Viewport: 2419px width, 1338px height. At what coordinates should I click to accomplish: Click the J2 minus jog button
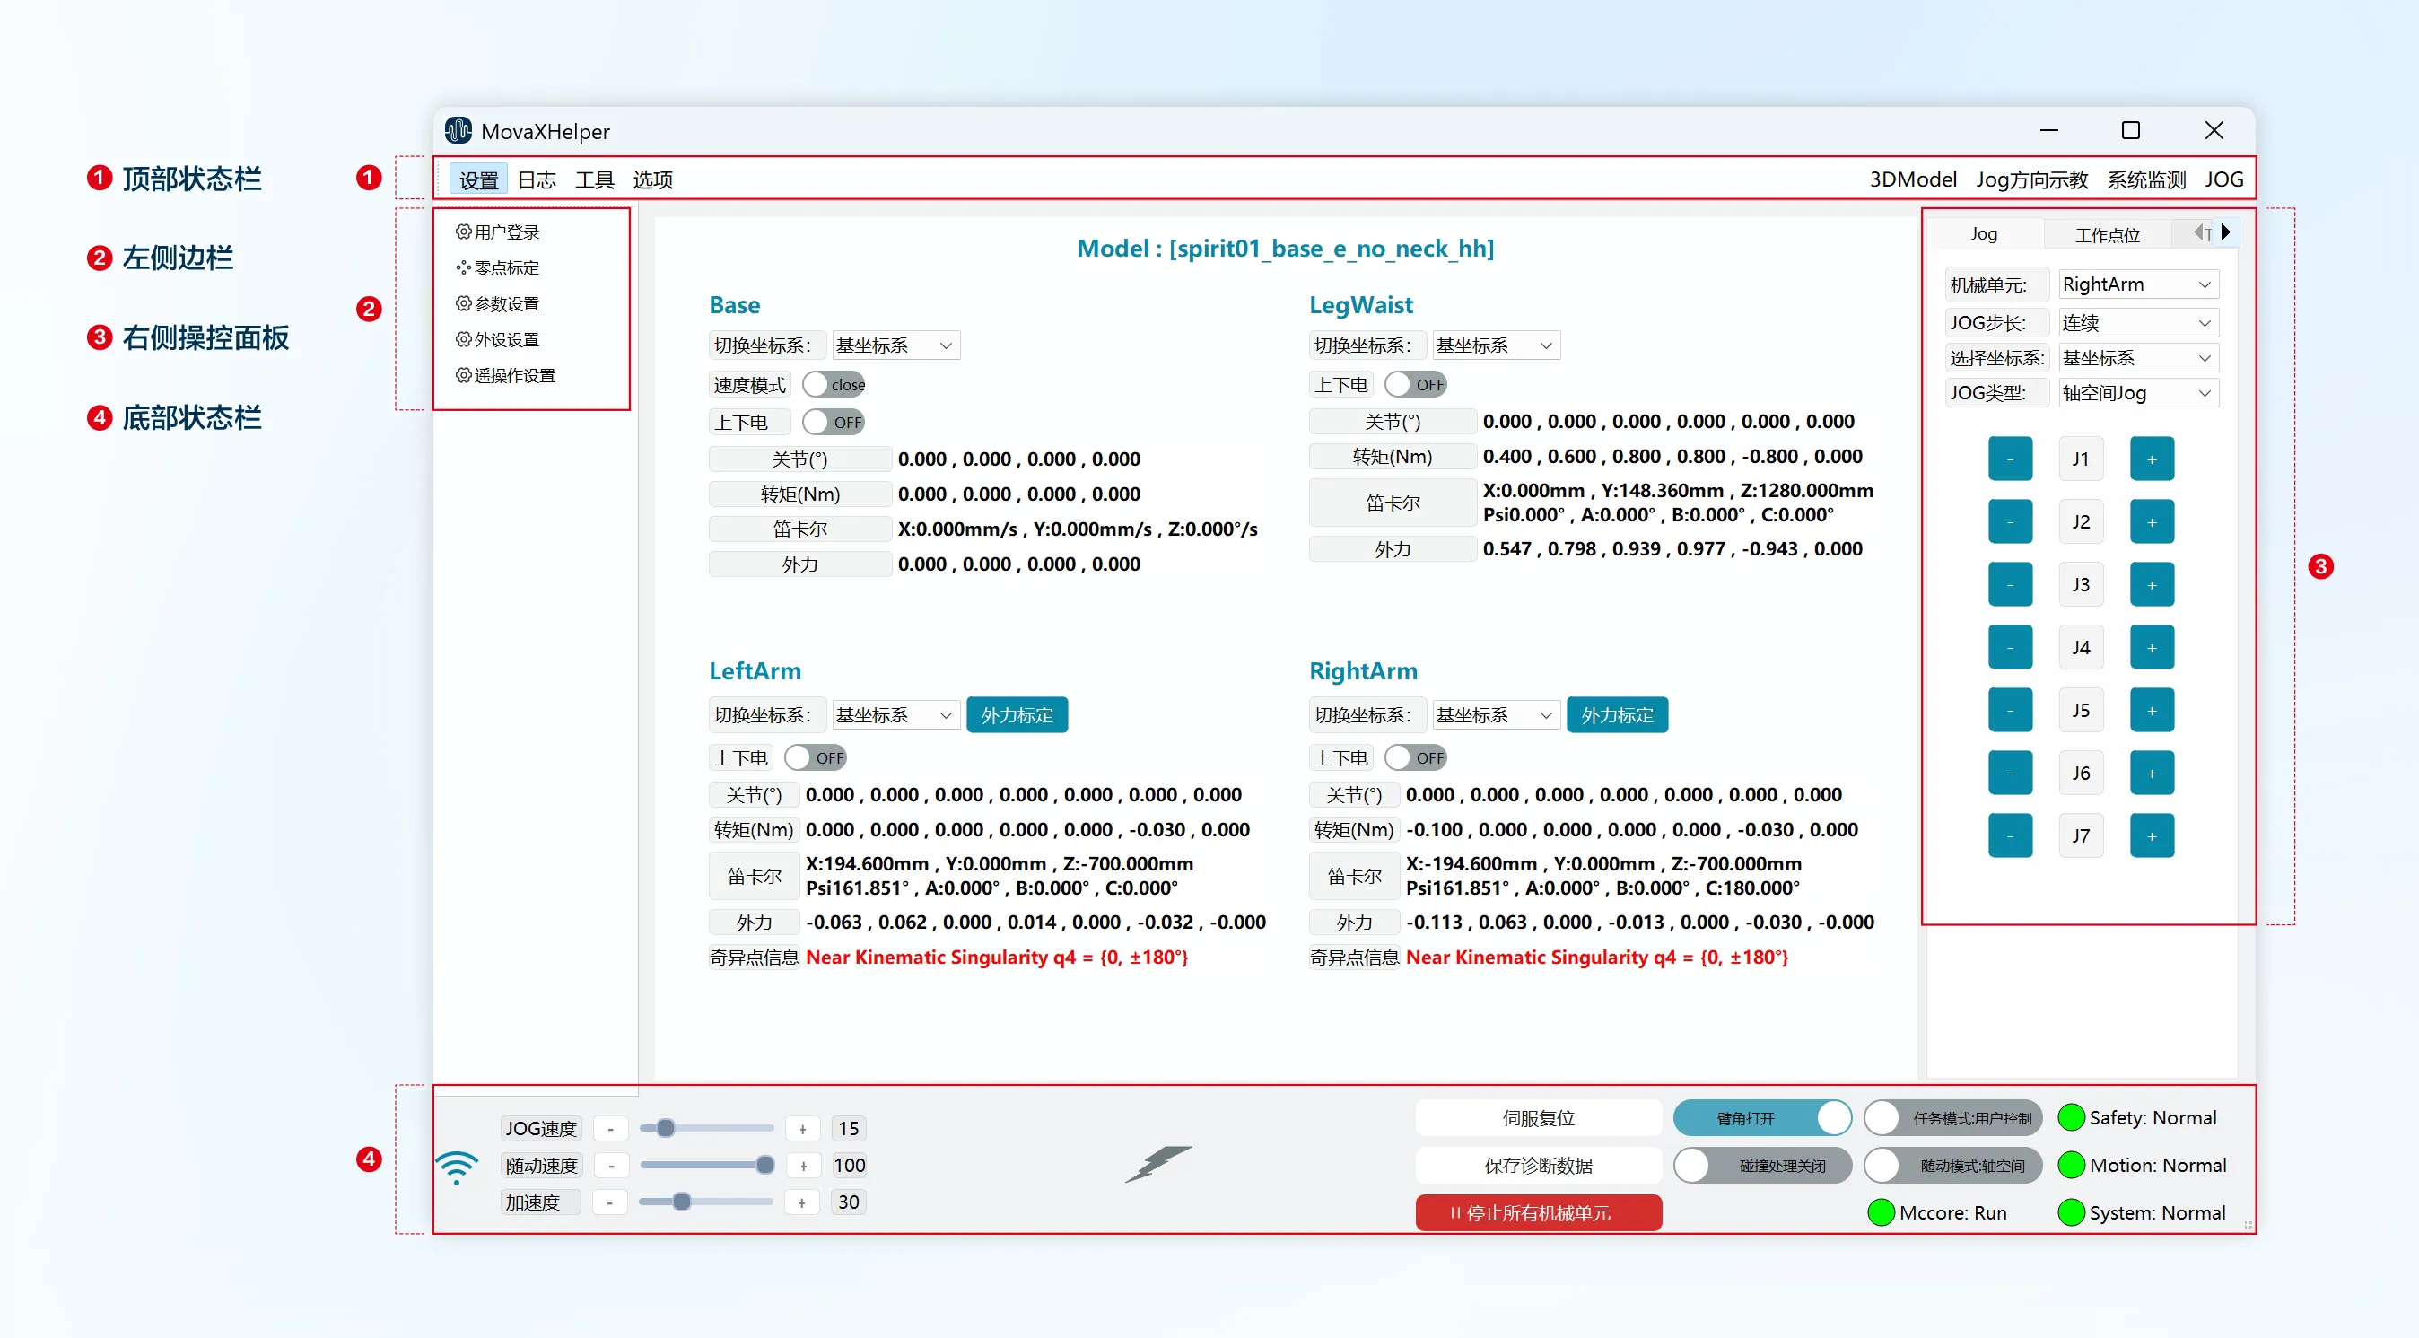tap(2011, 522)
